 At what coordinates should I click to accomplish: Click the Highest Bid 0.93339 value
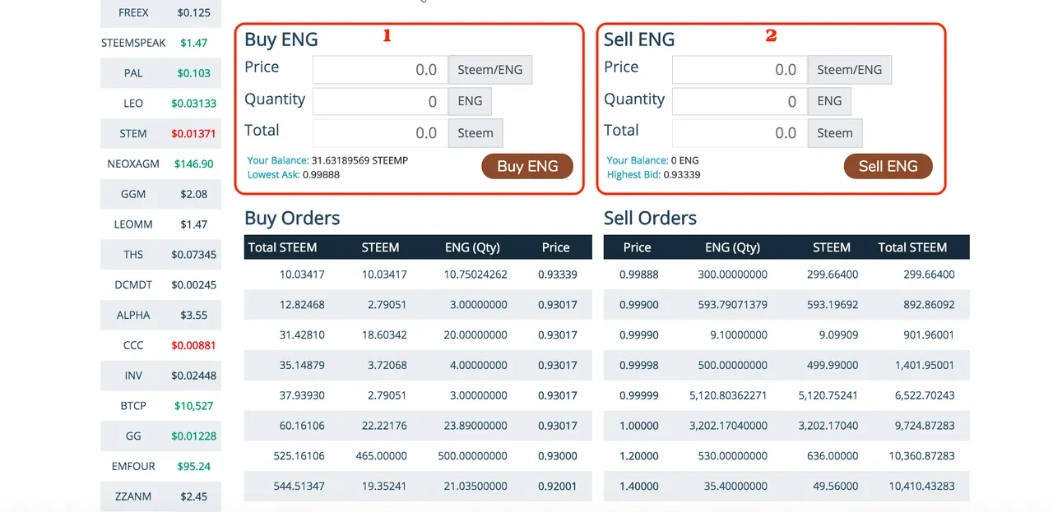[681, 174]
